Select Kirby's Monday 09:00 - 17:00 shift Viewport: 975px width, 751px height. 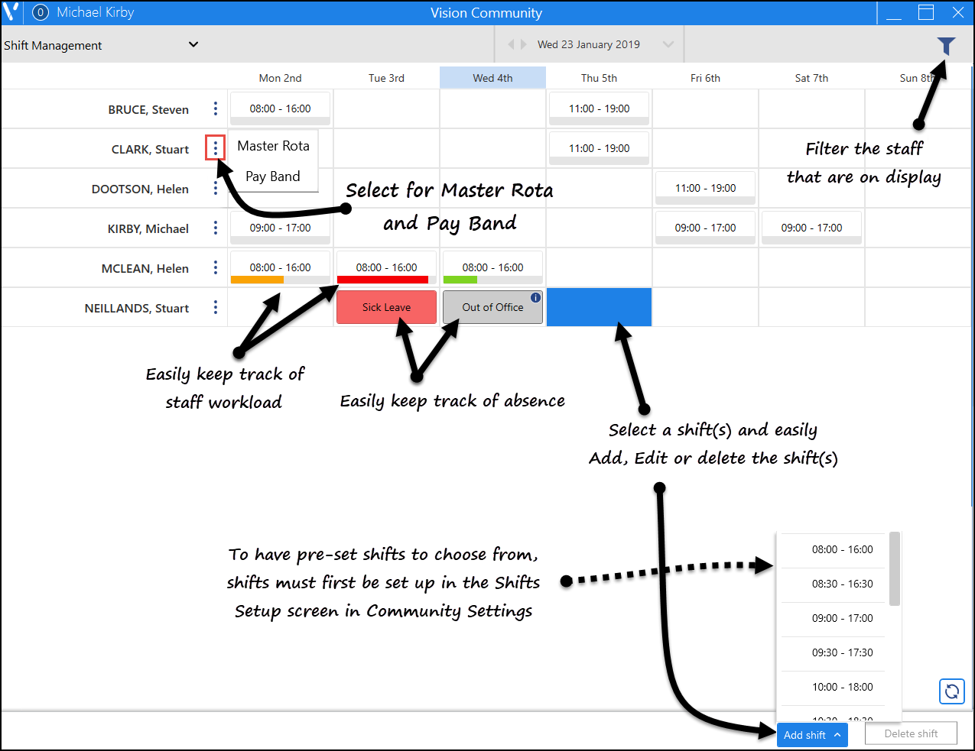(x=280, y=228)
